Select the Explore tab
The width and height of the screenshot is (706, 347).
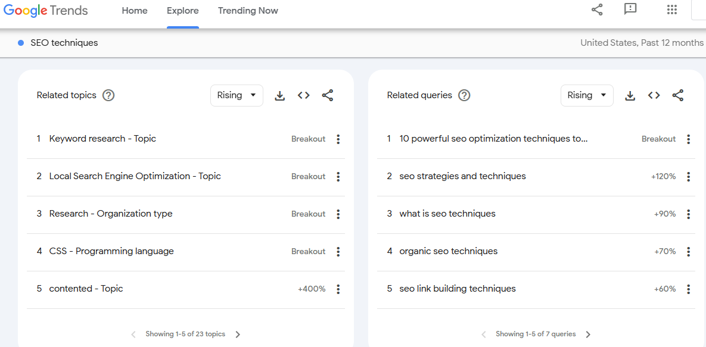183,11
